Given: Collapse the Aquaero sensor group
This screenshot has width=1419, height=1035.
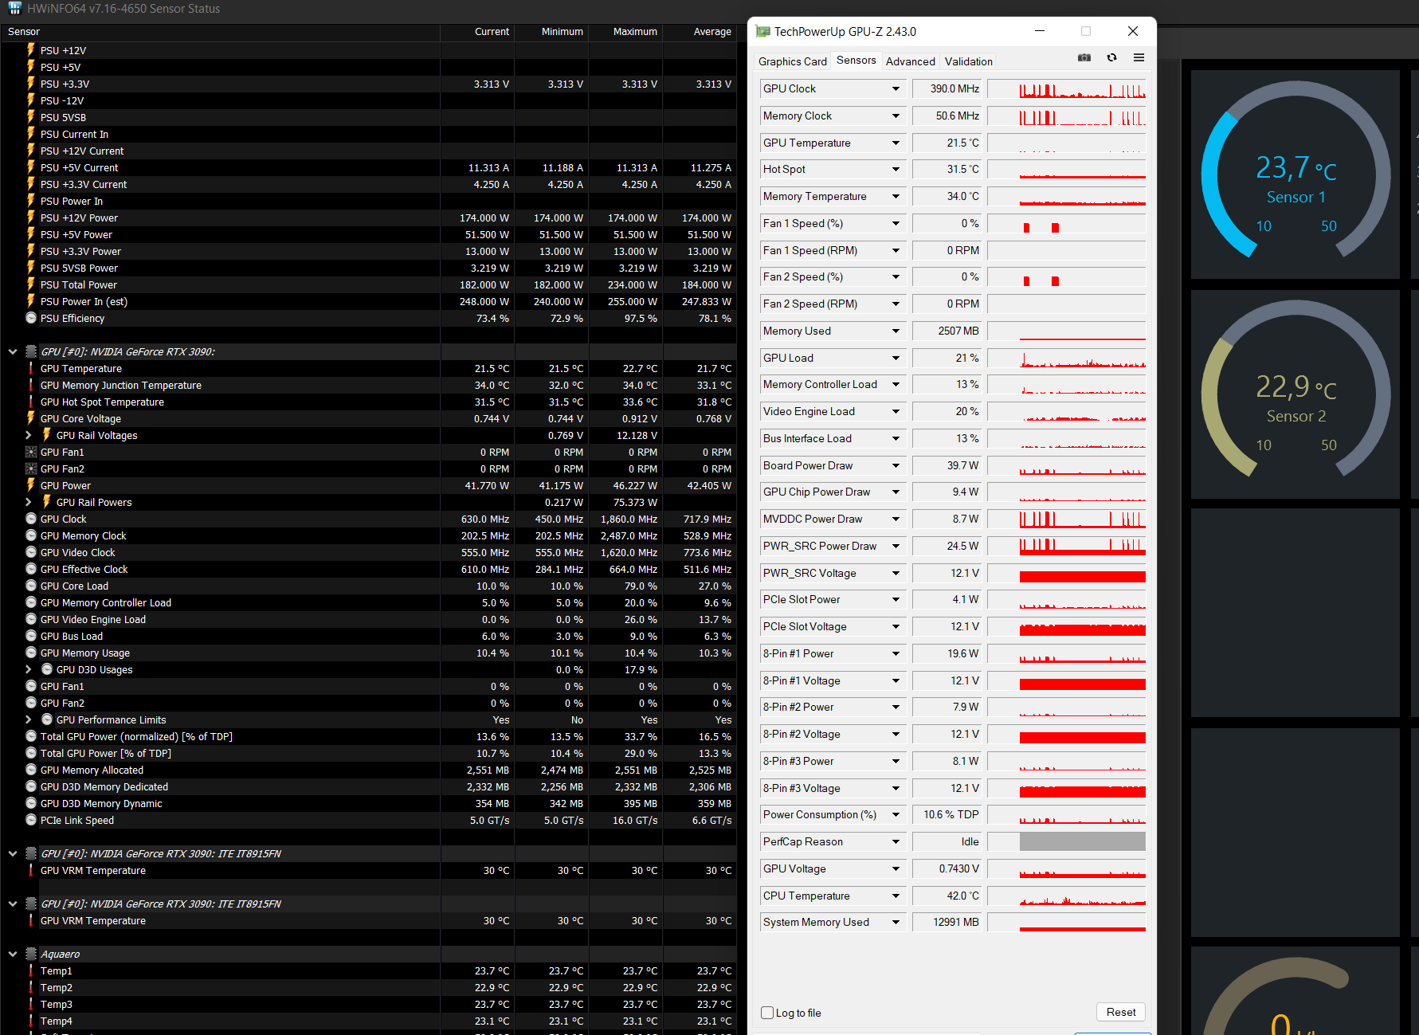Looking at the screenshot, I should (x=13, y=954).
